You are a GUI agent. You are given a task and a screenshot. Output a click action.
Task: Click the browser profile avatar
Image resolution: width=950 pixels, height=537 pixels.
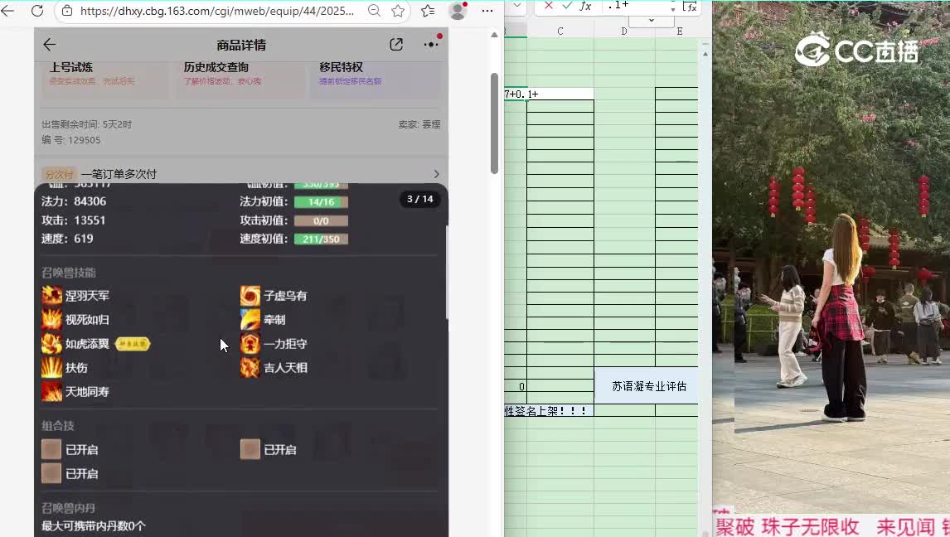click(458, 11)
